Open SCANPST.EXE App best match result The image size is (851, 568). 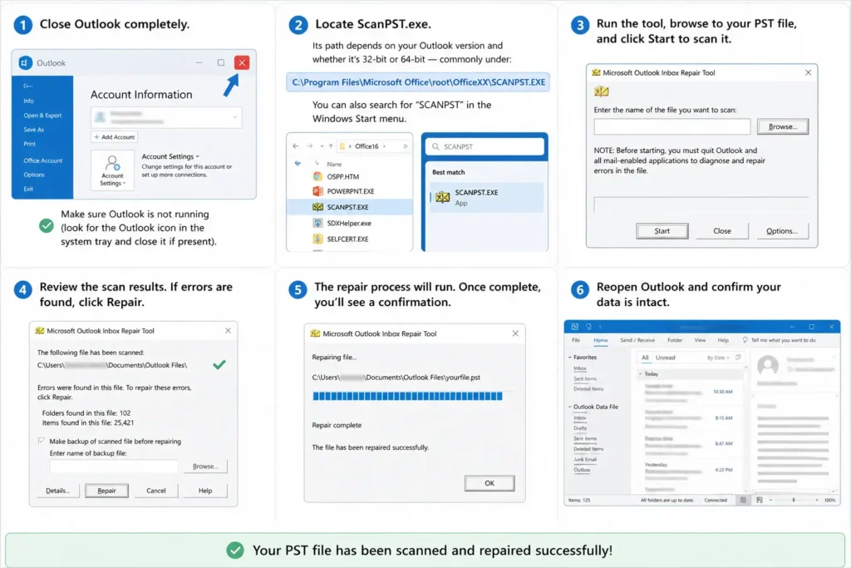tap(486, 197)
